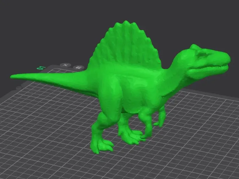
Task: Click the plate's remove (X) icon
Action: click(65, 65)
